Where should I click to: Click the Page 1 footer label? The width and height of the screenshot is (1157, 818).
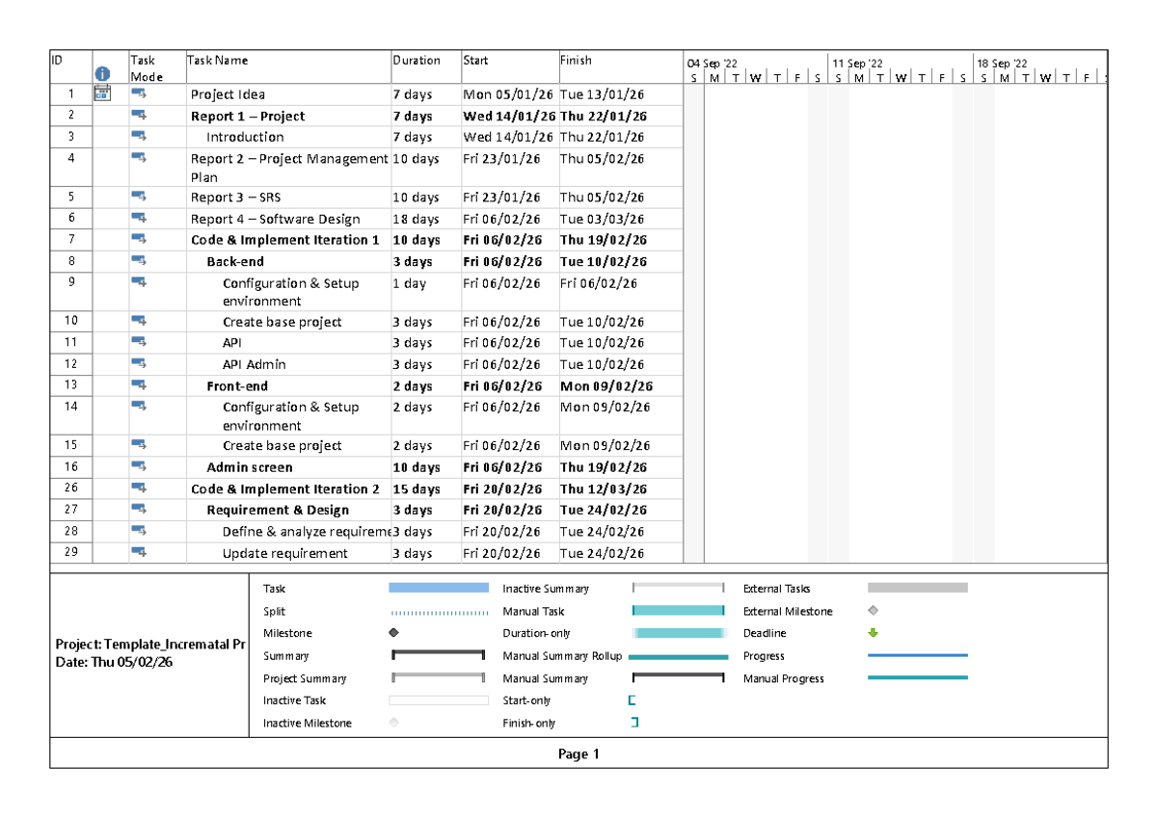pos(578,754)
